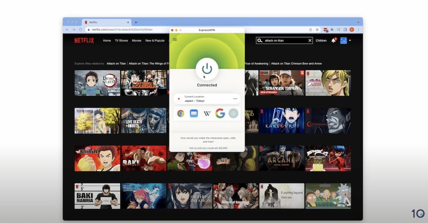Open the Chrome three-dot menu
This screenshot has width=428, height=223.
(358, 29)
